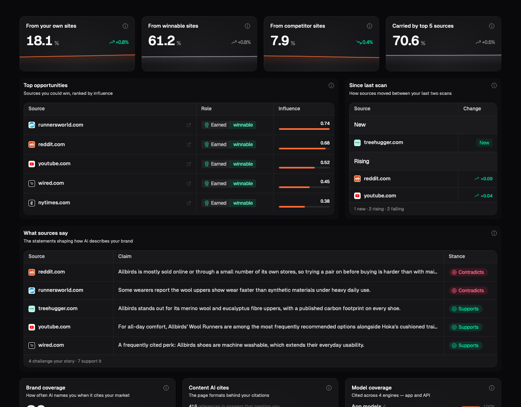Click youtube favicon in Since last scan
This screenshot has height=407, width=521.
[357, 196]
